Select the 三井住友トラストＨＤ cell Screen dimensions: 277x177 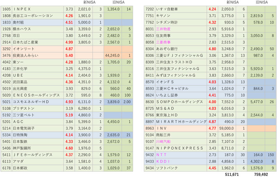tap(181, 62)
